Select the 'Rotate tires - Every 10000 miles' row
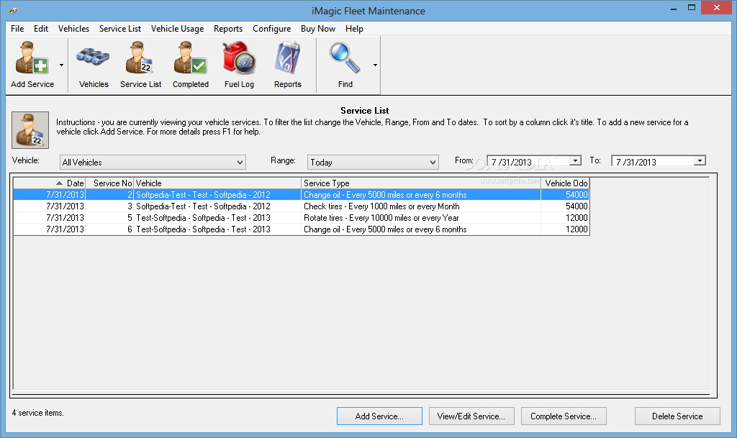The image size is (737, 438). (301, 218)
